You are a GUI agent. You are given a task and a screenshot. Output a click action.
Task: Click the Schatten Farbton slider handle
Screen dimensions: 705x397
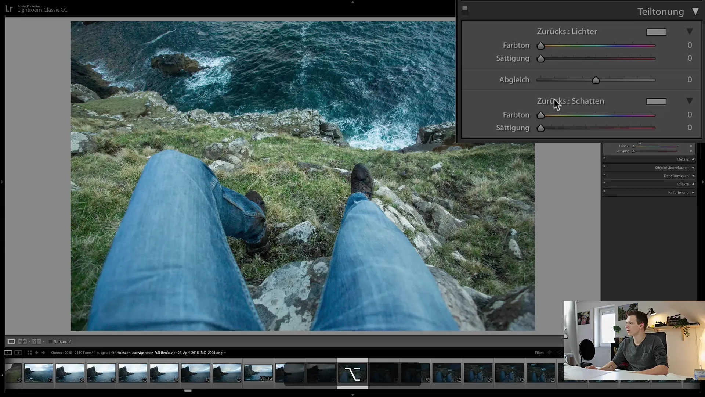540,115
